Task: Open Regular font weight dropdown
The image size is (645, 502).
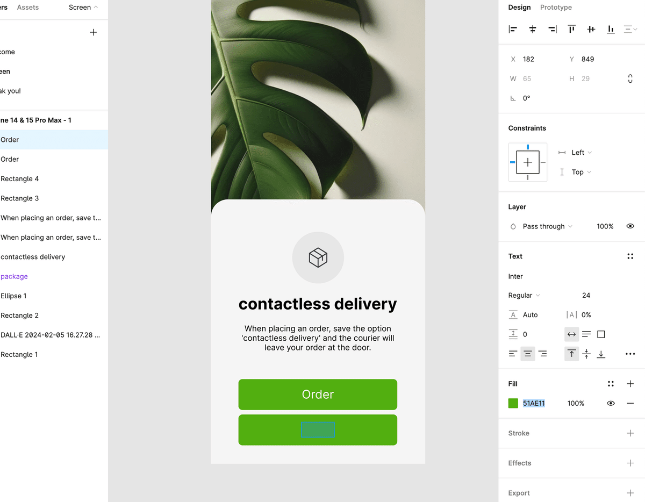Action: click(524, 295)
